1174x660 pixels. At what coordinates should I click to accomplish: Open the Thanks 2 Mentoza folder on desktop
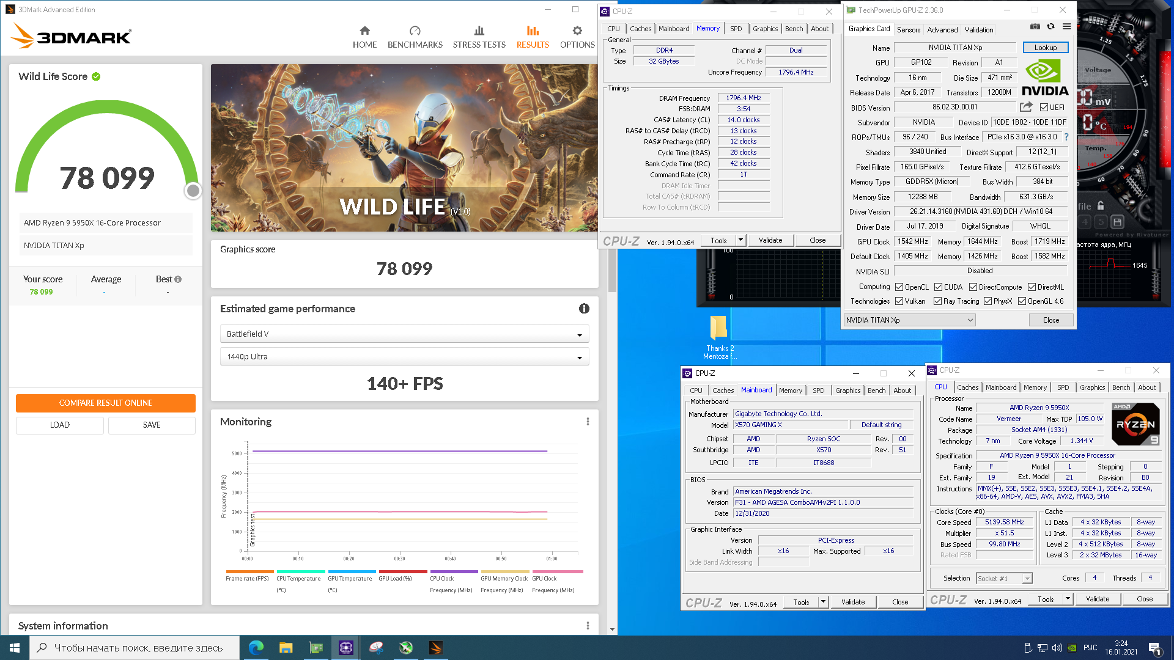tap(719, 337)
